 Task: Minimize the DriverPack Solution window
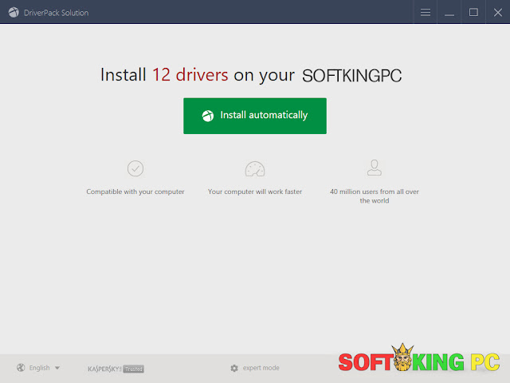pos(449,13)
